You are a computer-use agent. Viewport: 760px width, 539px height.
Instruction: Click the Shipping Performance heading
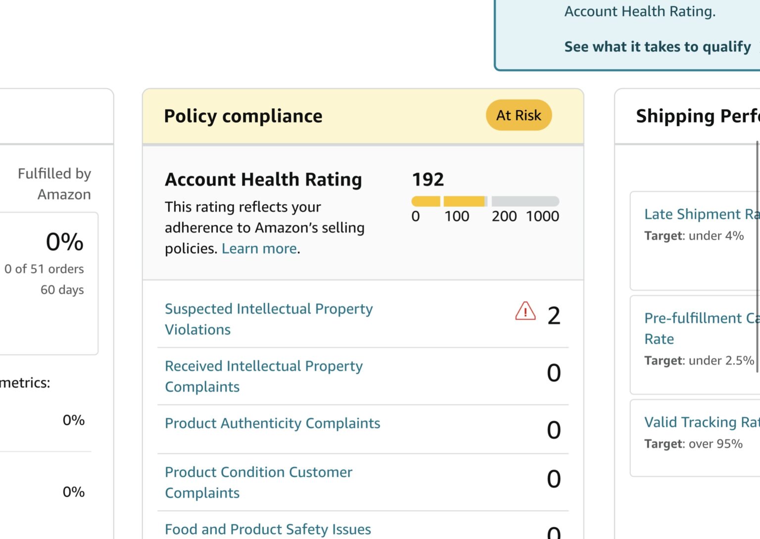tap(698, 116)
